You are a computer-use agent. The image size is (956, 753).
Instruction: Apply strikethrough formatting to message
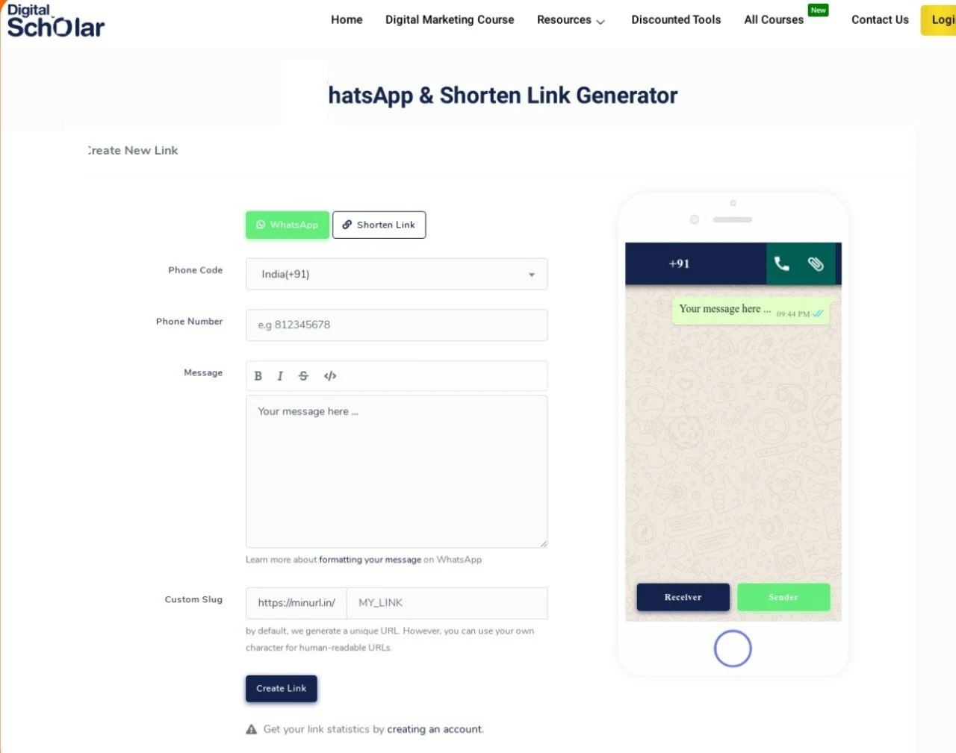pos(303,376)
